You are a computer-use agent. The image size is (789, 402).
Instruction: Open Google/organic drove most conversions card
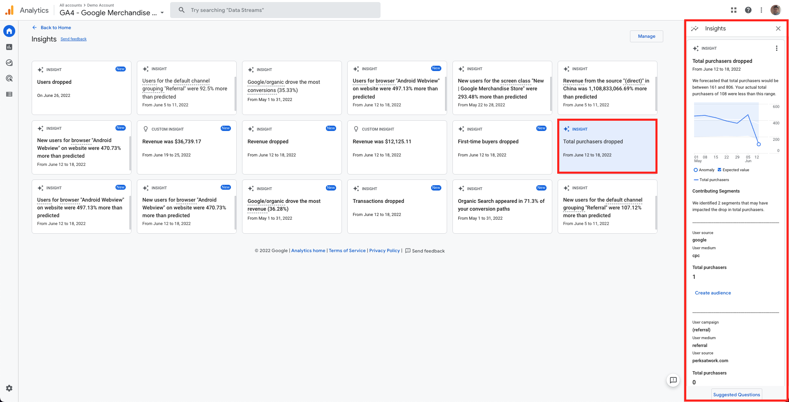(292, 88)
